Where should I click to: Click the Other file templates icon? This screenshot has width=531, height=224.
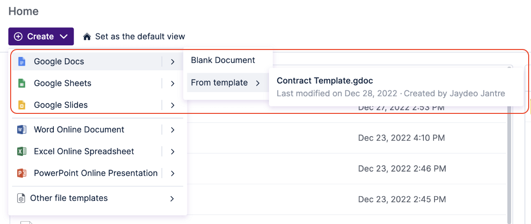21,198
